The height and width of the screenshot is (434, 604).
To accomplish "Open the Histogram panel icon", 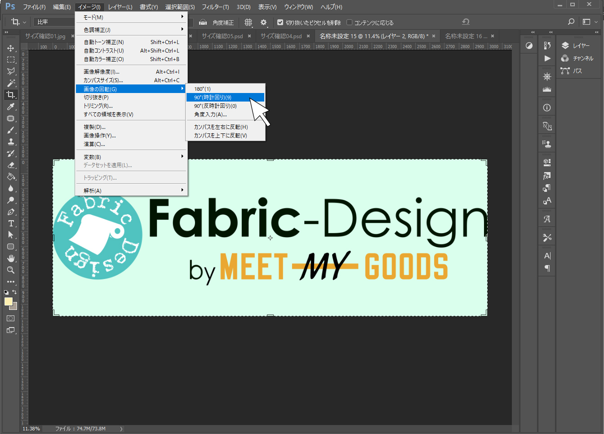I will 547,89.
